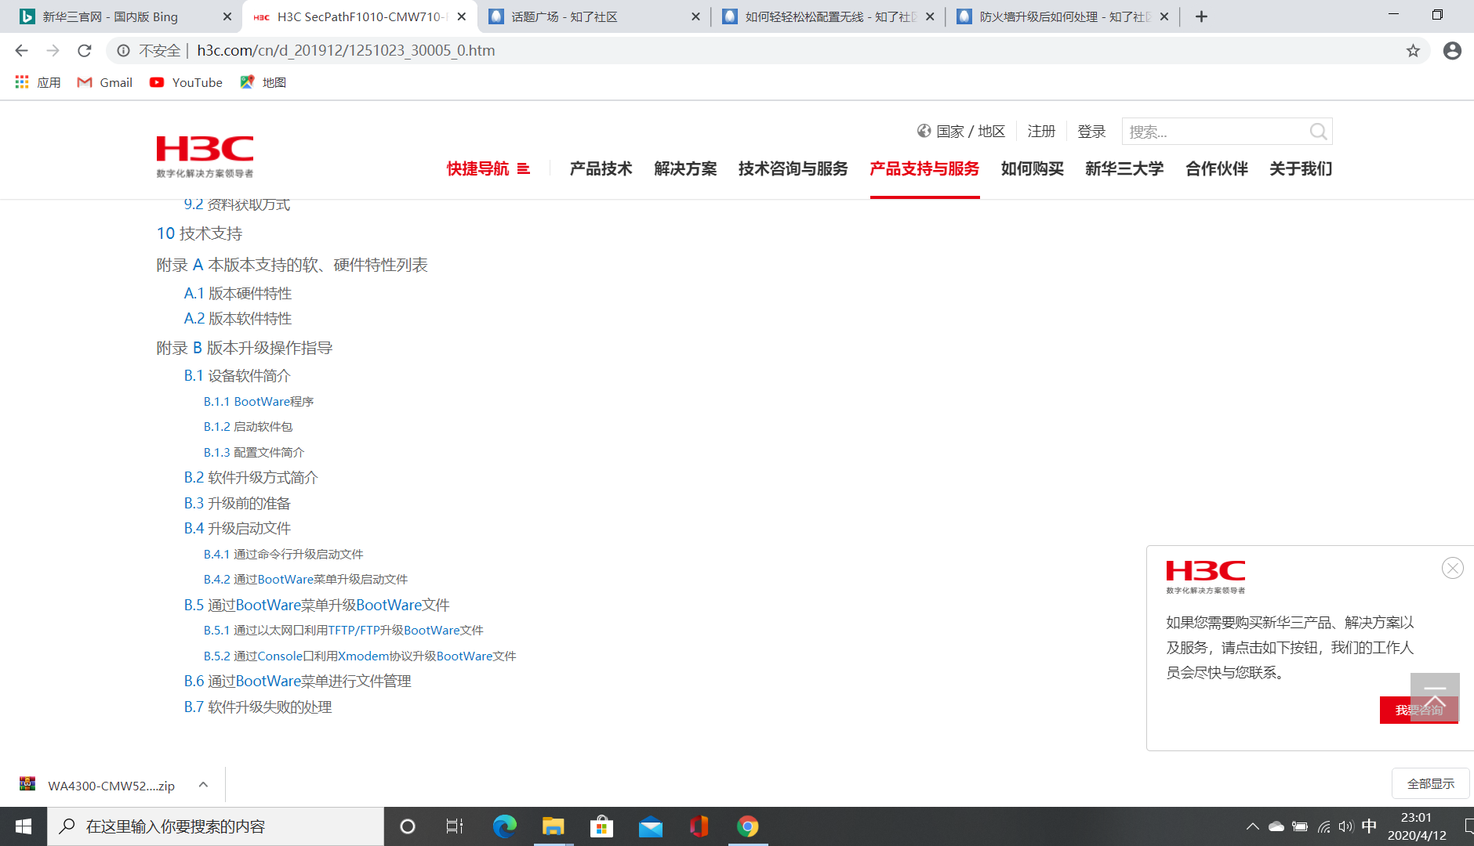Image resolution: width=1474 pixels, height=846 pixels.
Task: Open Microsoft Store from the taskbar
Action: pyautogui.click(x=601, y=826)
